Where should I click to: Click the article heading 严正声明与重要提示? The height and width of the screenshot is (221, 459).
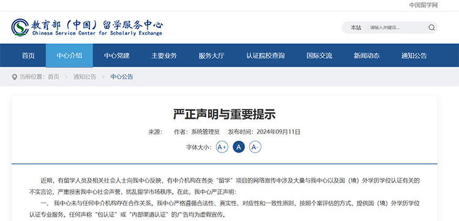225,114
